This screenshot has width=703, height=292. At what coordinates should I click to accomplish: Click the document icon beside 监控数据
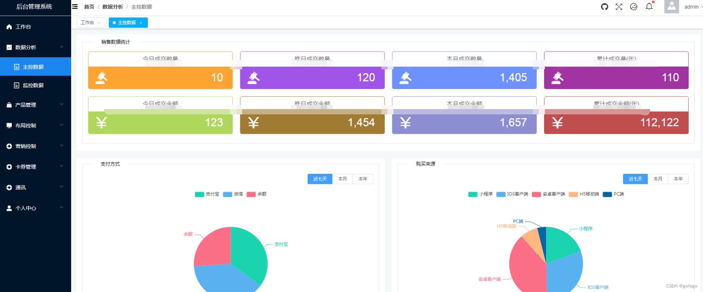coord(17,85)
